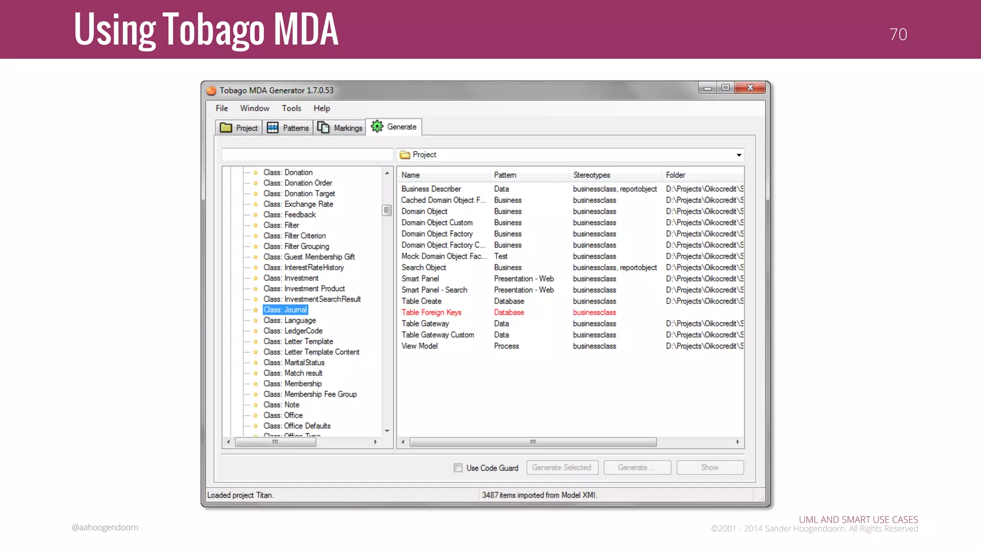This screenshot has height=551, width=981.
Task: Select the Class: Journal tree item
Action: [x=285, y=310]
